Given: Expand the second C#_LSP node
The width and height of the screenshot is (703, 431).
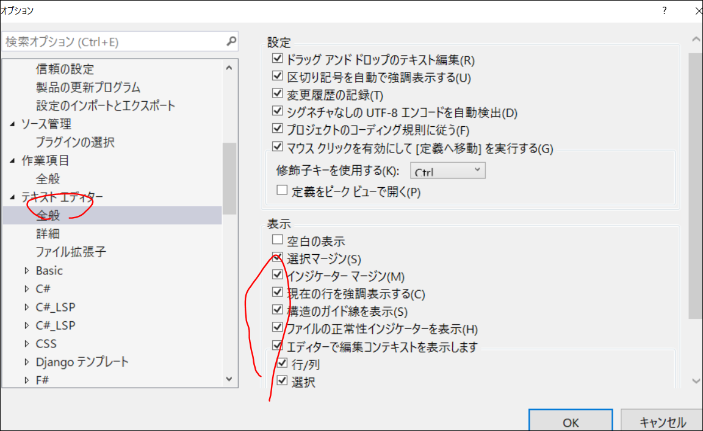Looking at the screenshot, I should coord(26,326).
